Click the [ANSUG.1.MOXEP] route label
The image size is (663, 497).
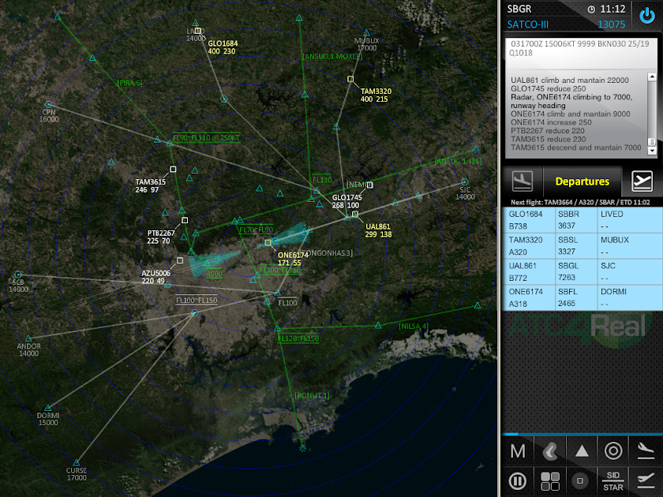332,56
